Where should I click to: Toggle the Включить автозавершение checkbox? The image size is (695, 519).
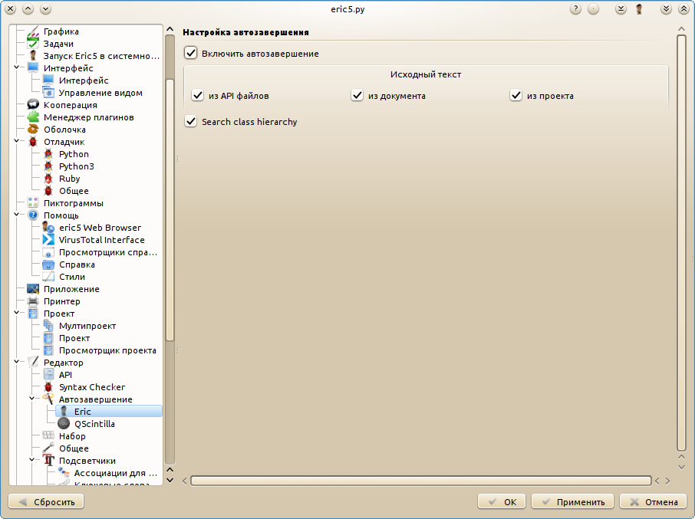point(191,54)
